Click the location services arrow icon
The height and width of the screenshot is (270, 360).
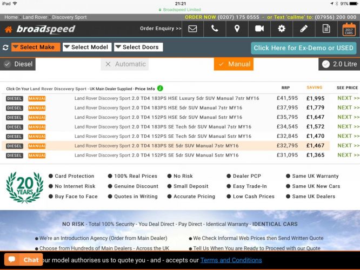332,4
